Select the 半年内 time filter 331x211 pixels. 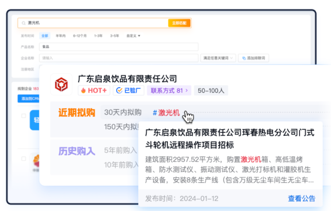click(x=61, y=36)
